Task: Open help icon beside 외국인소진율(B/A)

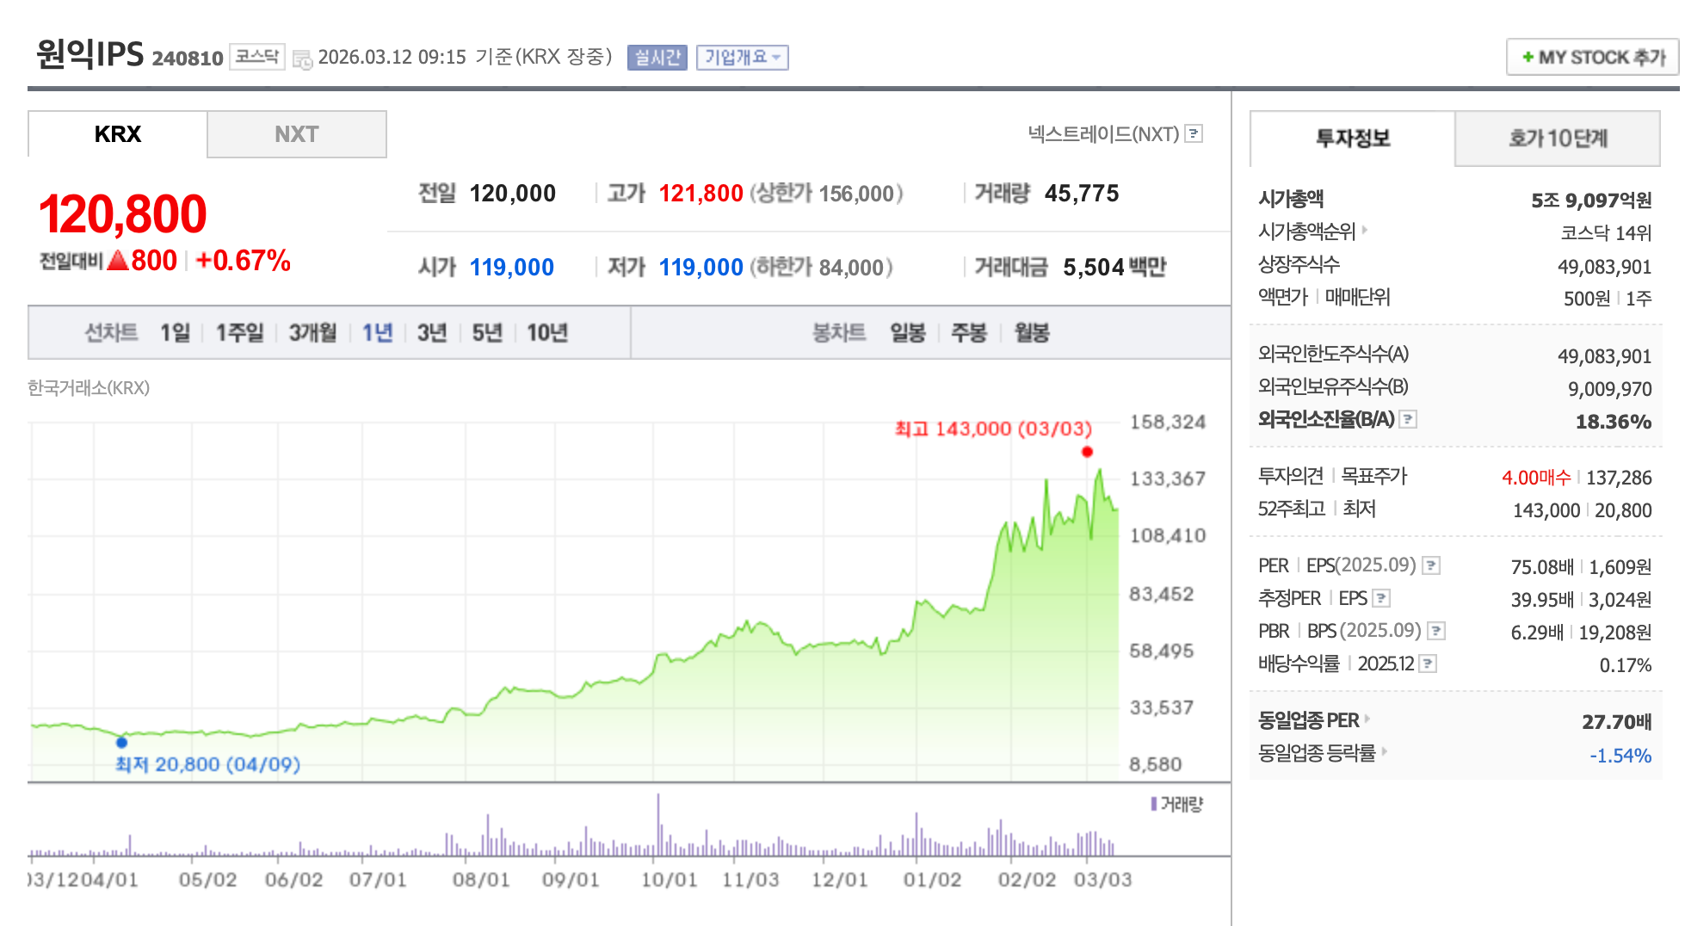Action: click(x=1408, y=419)
